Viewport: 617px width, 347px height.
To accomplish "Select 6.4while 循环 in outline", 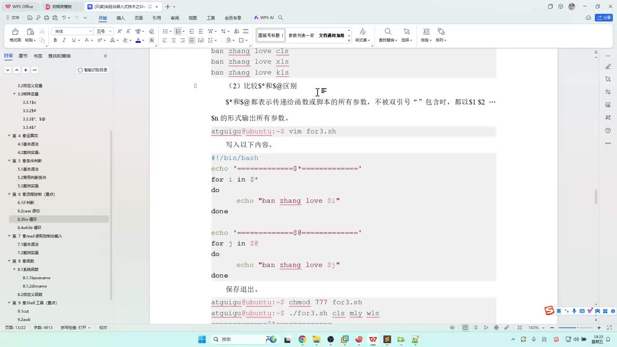I will [29, 227].
